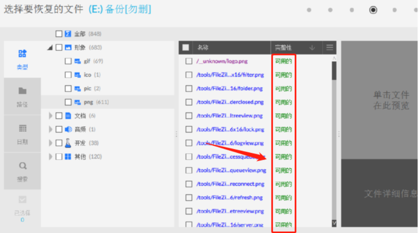Sort file list by 名称 column
The width and height of the screenshot is (418, 233).
[x=203, y=48]
